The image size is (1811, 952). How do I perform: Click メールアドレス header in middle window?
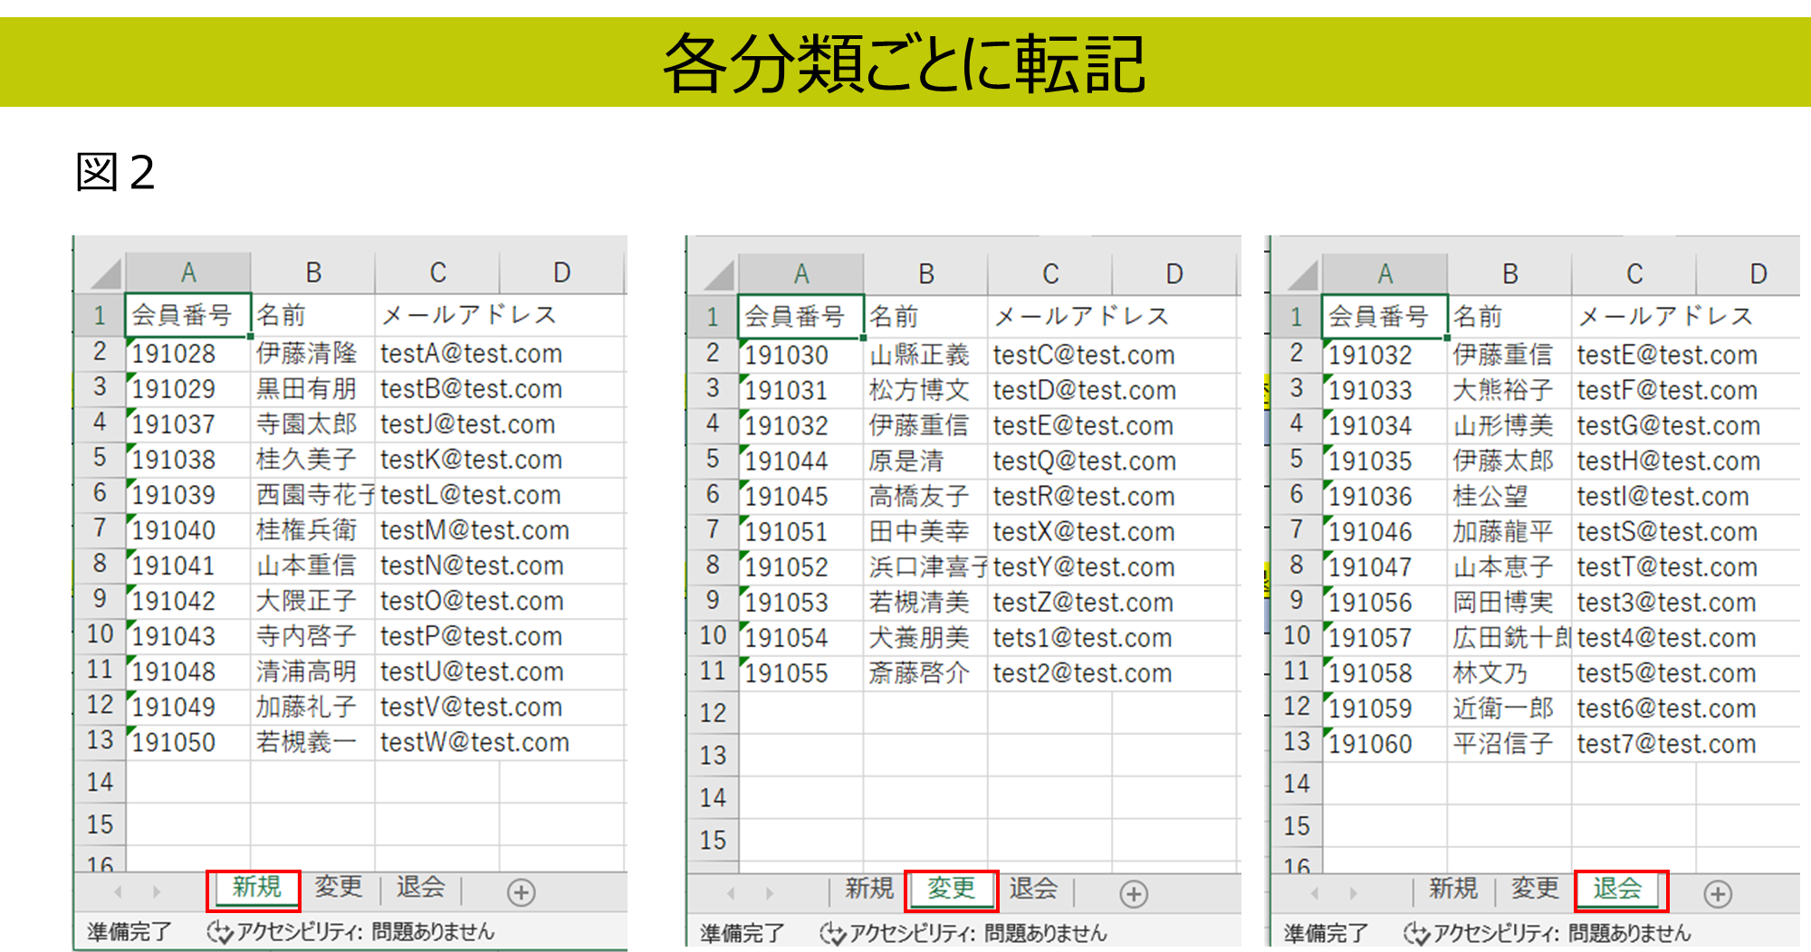[x=1082, y=317]
